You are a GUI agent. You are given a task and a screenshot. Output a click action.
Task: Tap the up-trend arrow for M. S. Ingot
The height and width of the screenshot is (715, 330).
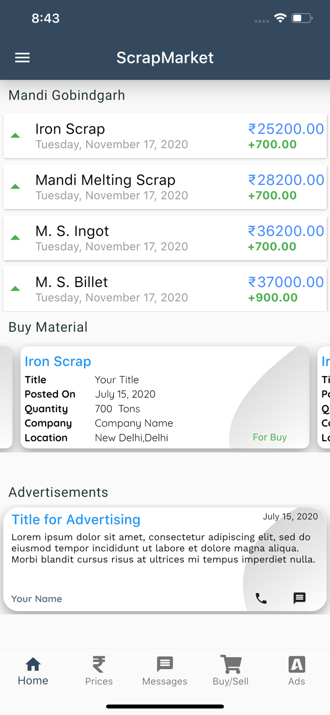(x=15, y=237)
